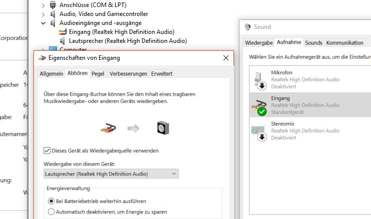This screenshot has width=371, height=219.
Task: Select the Eingang Standardgerät recording entry
Action: [x=310, y=105]
